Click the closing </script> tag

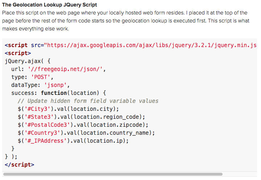[20, 164]
